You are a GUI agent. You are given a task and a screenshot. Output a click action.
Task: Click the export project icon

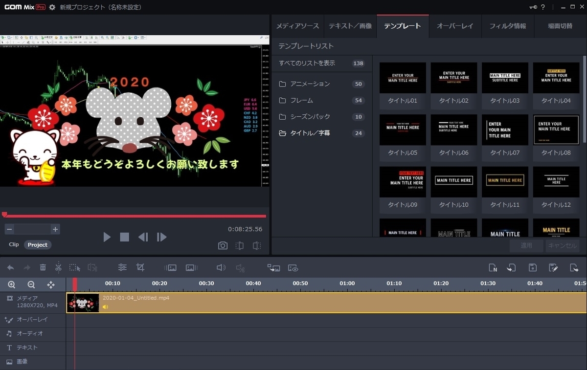(x=573, y=267)
